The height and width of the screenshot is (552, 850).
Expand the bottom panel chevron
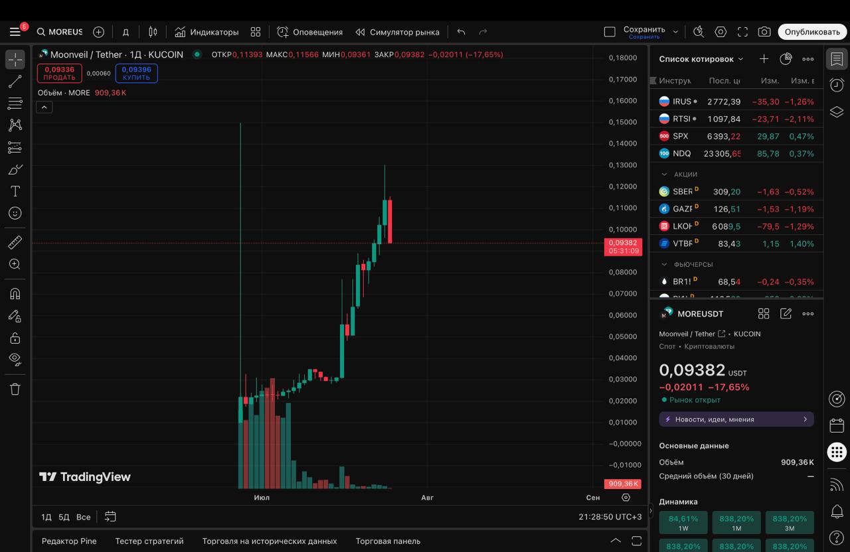point(616,541)
